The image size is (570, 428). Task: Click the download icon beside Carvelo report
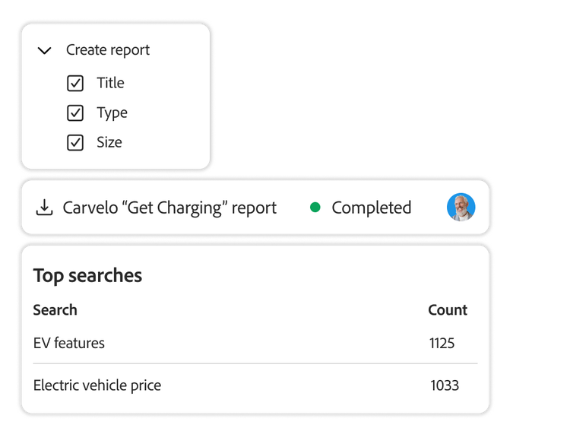(x=45, y=208)
